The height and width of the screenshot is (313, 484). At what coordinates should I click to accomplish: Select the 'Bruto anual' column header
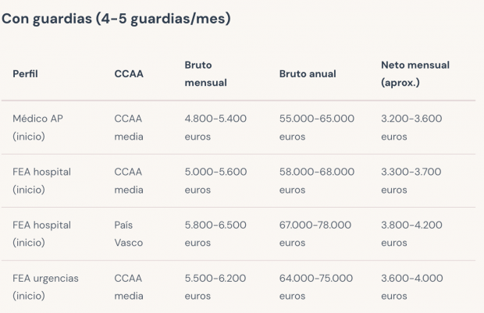tap(308, 74)
